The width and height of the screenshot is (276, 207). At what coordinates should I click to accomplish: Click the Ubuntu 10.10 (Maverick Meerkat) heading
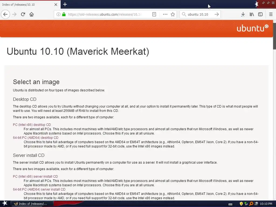pos(78,51)
